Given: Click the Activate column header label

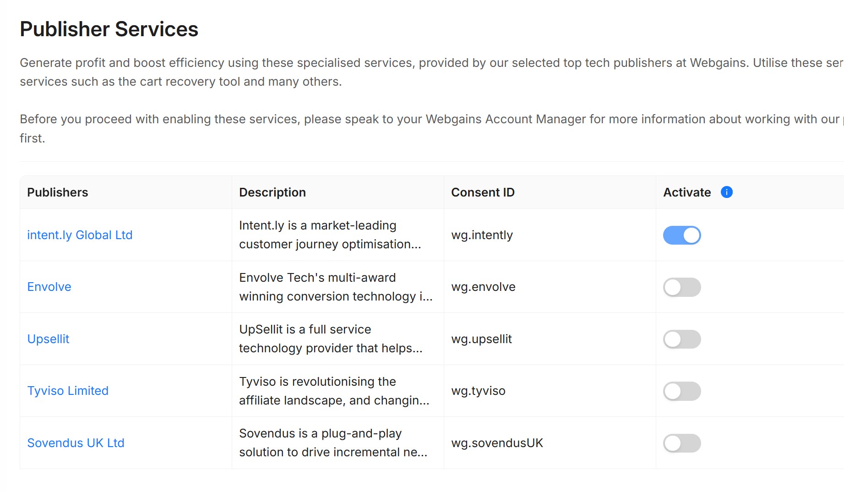Looking at the screenshot, I should [x=687, y=192].
